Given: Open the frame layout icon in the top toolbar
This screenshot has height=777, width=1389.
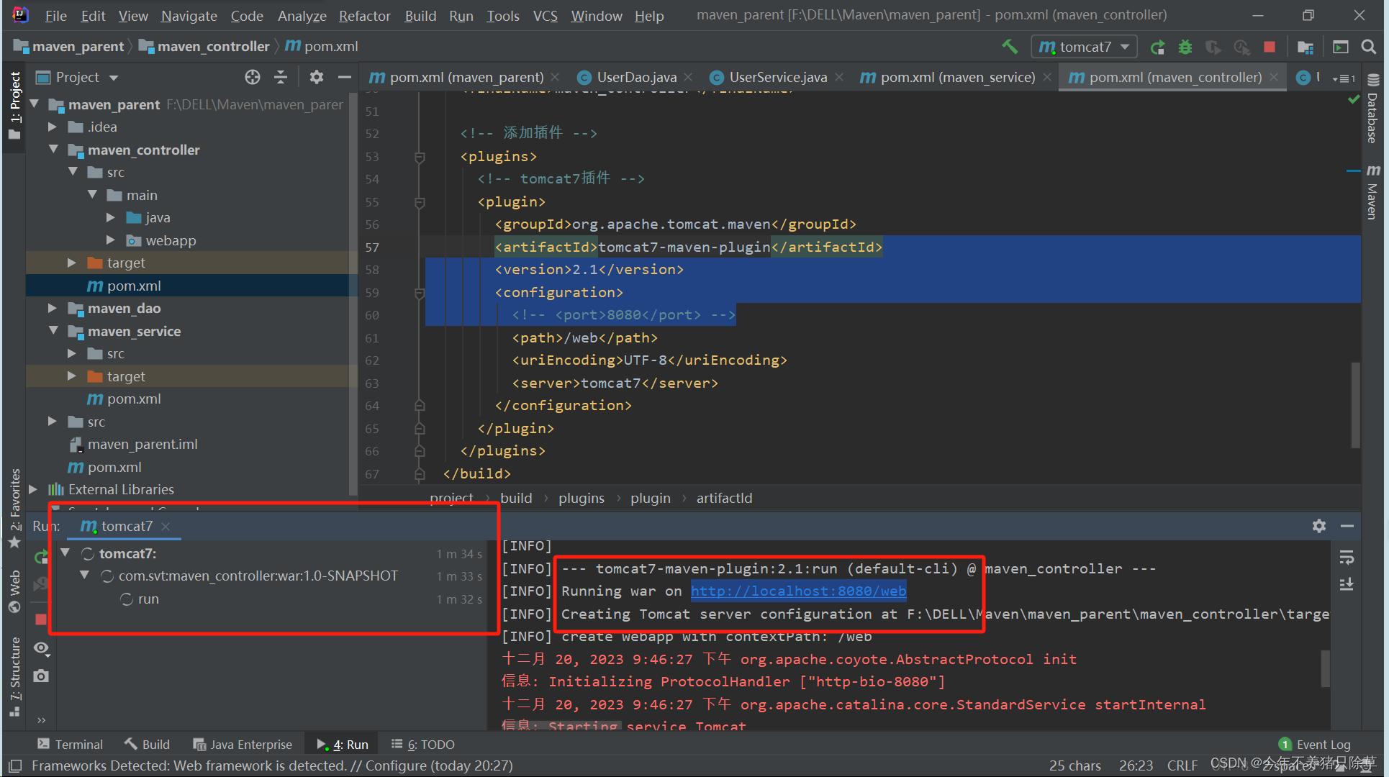Looking at the screenshot, I should click(x=1341, y=47).
